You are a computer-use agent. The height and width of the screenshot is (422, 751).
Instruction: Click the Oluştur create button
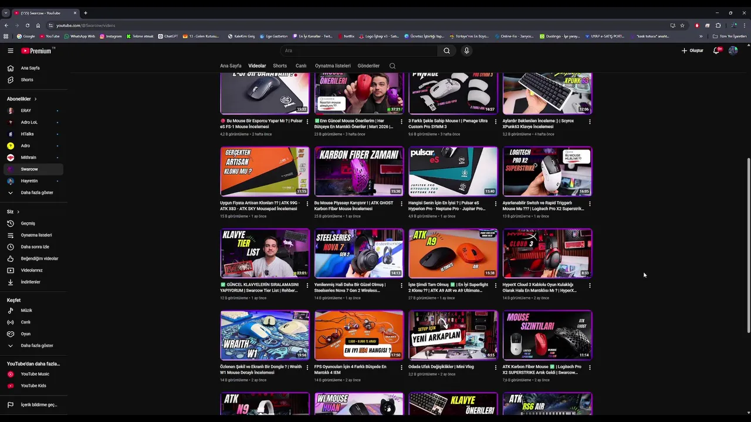[x=692, y=50]
